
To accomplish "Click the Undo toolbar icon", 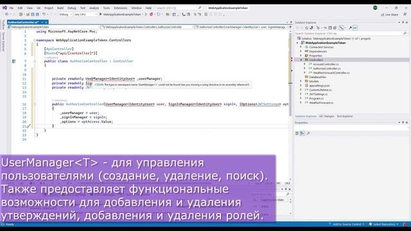I will [x=44, y=14].
